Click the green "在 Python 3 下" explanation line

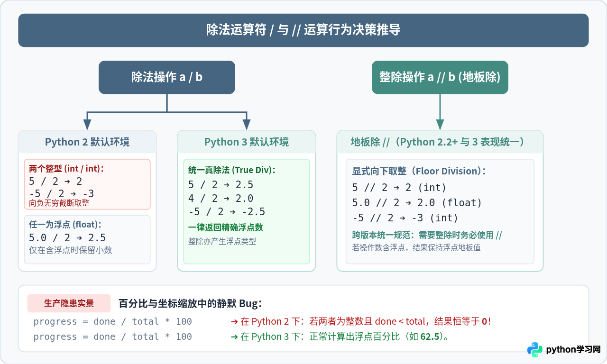tap(340, 337)
